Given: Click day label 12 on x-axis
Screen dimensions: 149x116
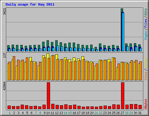Looking at the screenshot, I should (57, 113).
